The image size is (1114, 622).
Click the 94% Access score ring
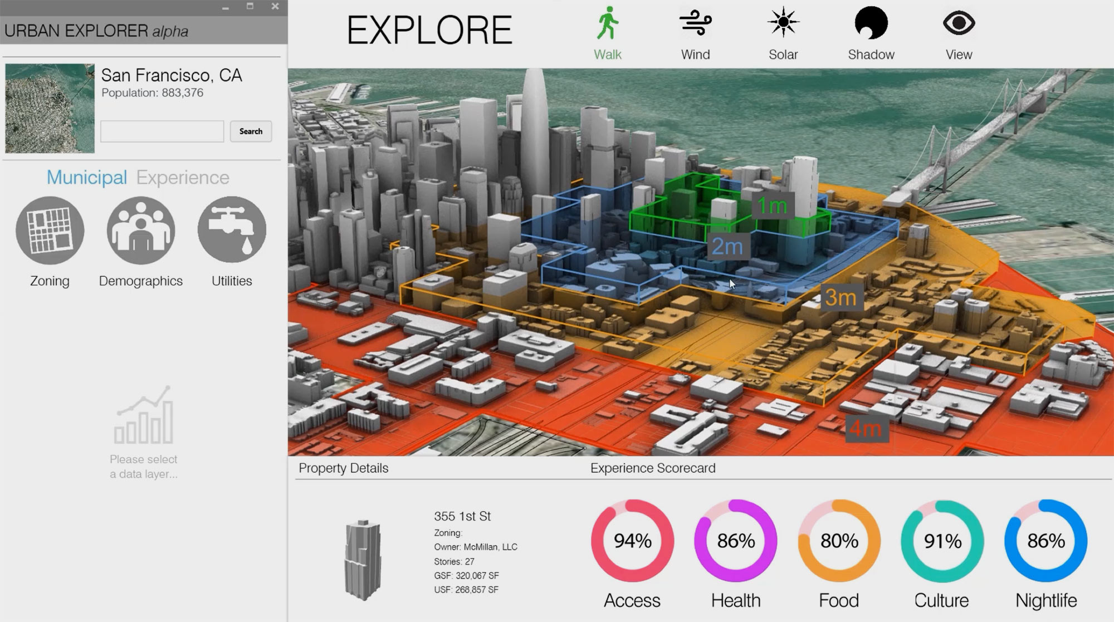632,541
